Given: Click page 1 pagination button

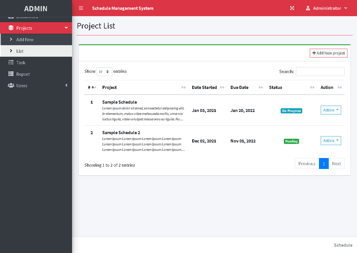Looking at the screenshot, I should pyautogui.click(x=324, y=163).
